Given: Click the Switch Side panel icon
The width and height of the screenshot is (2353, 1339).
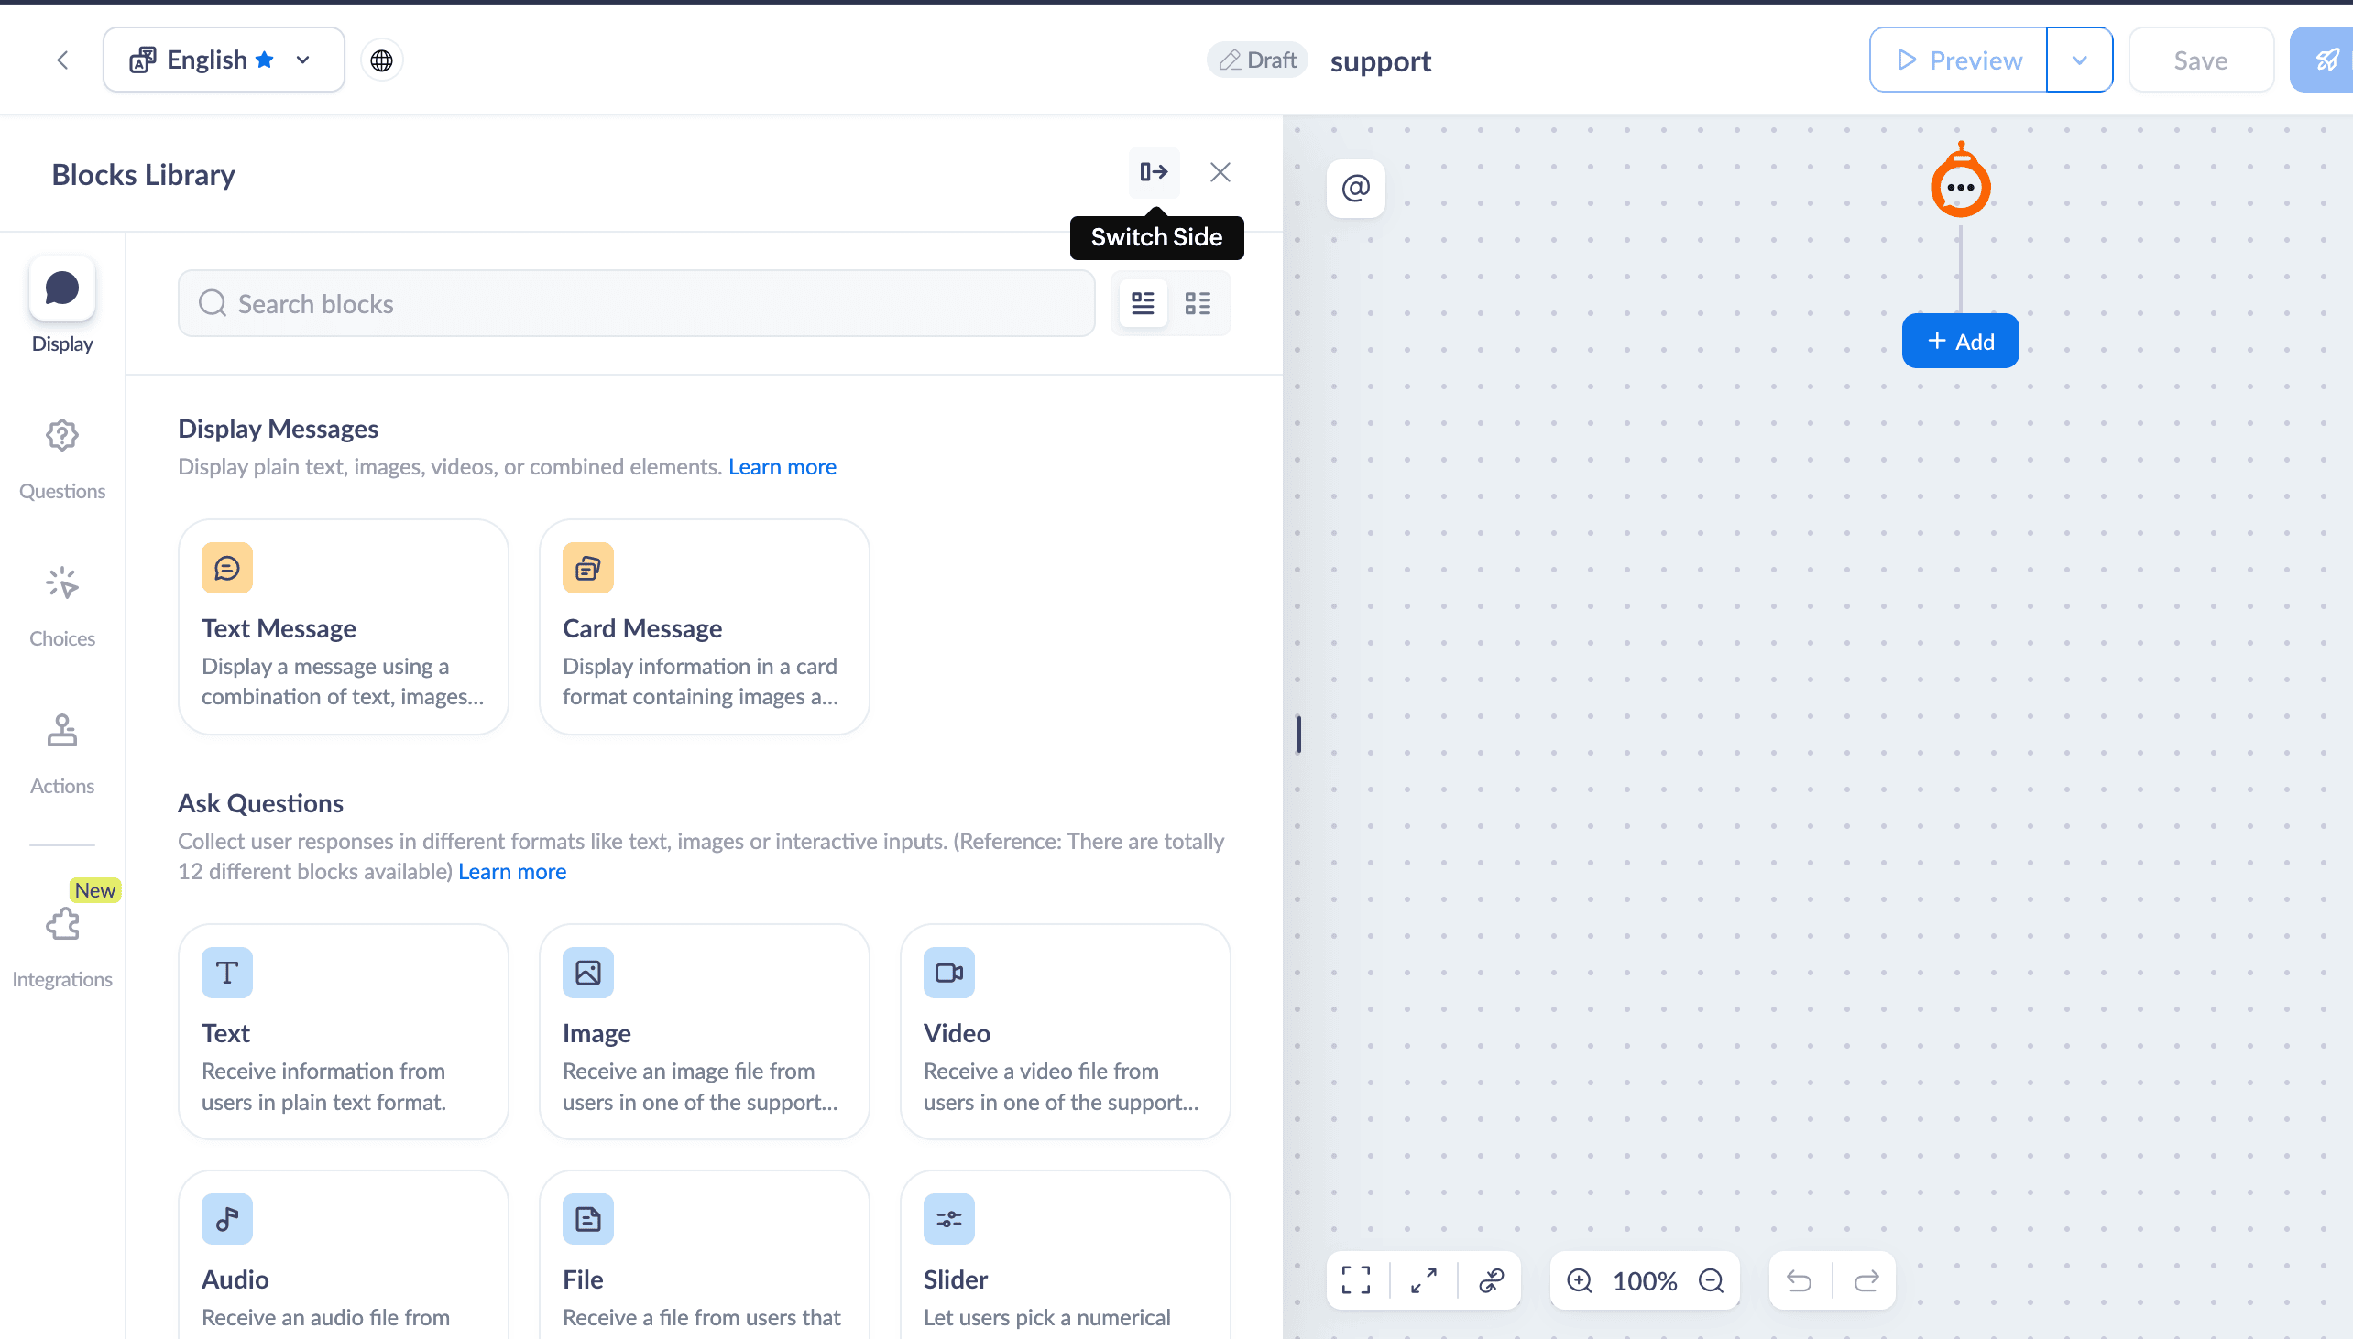Looking at the screenshot, I should click(1154, 172).
